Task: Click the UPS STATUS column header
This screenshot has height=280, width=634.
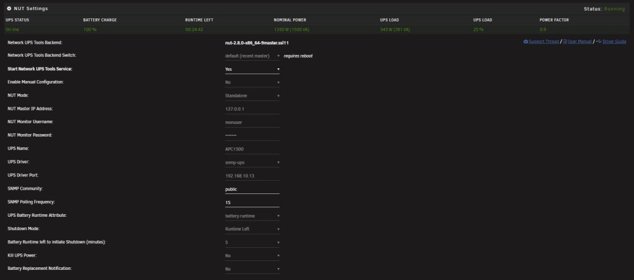Action: pos(17,20)
